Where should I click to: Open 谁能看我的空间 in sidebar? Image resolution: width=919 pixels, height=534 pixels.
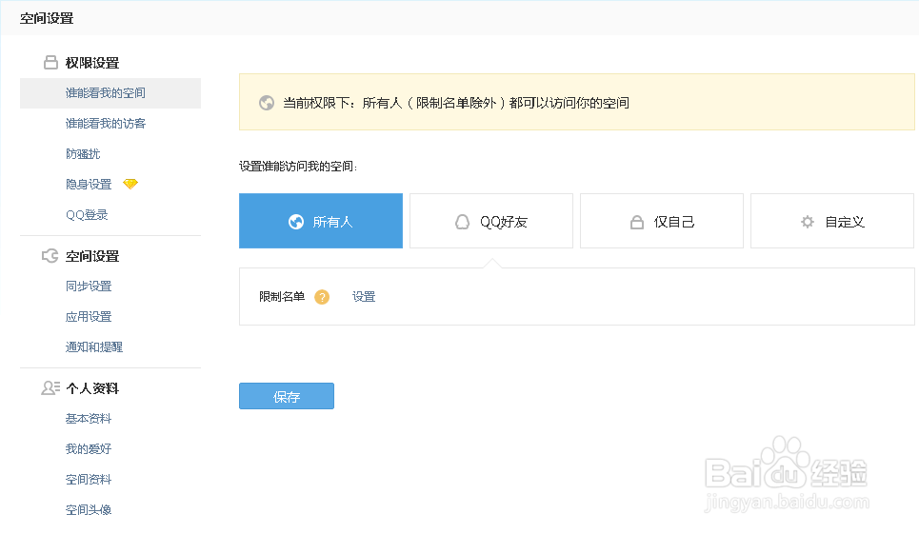point(110,93)
